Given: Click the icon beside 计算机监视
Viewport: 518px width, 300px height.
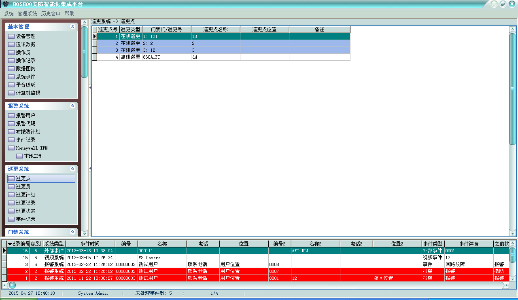Looking at the screenshot, I should (x=11, y=93).
